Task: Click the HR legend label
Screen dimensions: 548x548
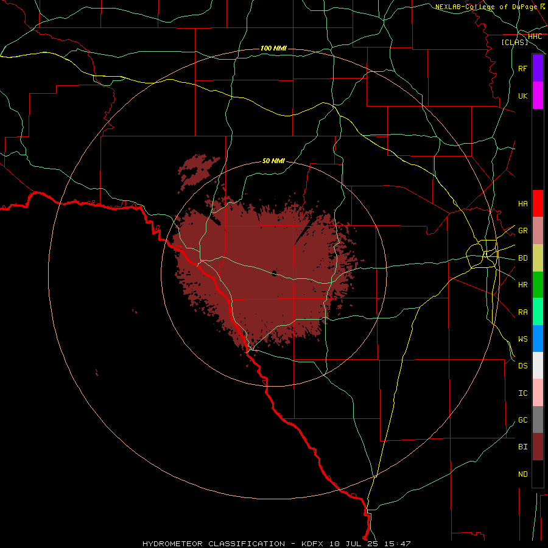Action: tap(522, 285)
